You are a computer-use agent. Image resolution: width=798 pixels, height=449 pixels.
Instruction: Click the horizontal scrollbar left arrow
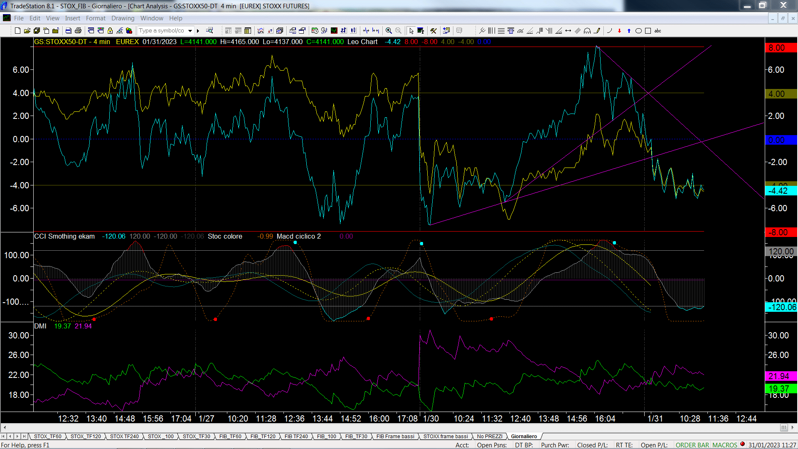[5, 427]
